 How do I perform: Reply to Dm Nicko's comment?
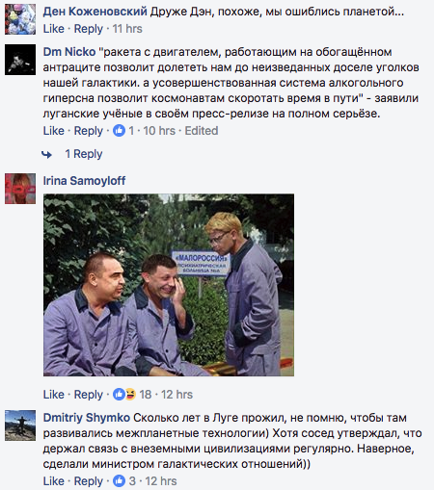coord(89,131)
